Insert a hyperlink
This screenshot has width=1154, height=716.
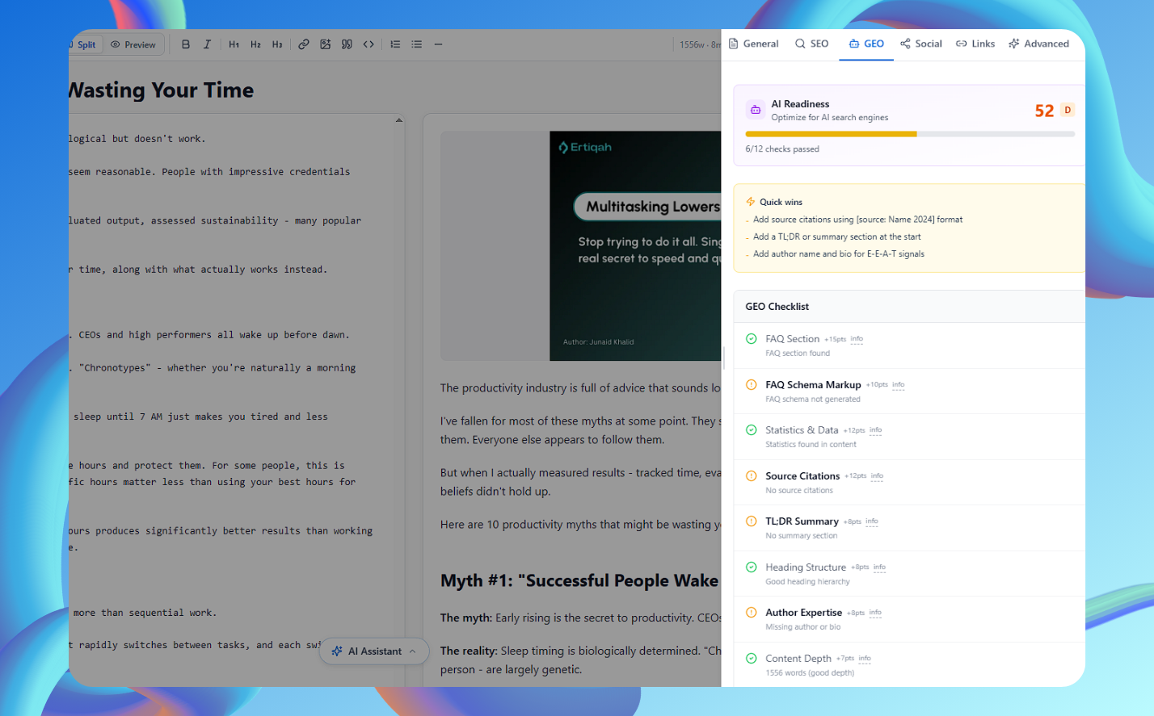304,44
